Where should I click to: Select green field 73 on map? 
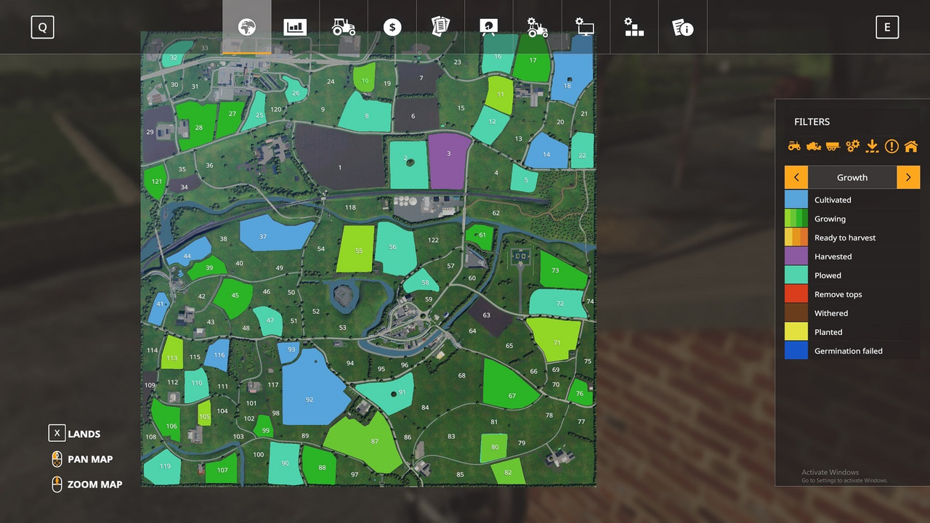[562, 271]
